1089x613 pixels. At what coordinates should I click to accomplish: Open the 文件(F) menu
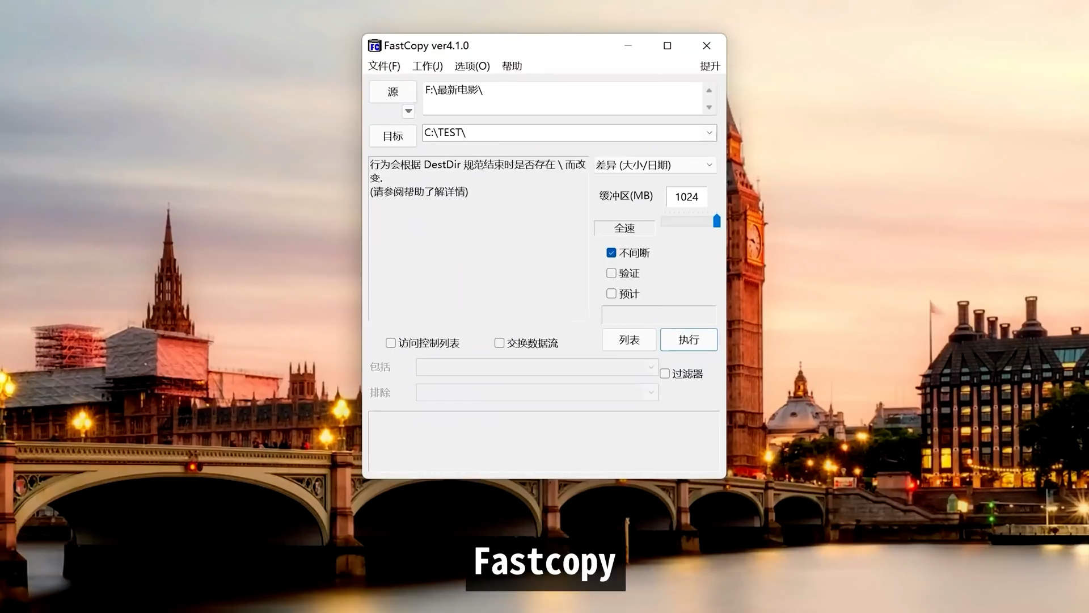coord(383,66)
